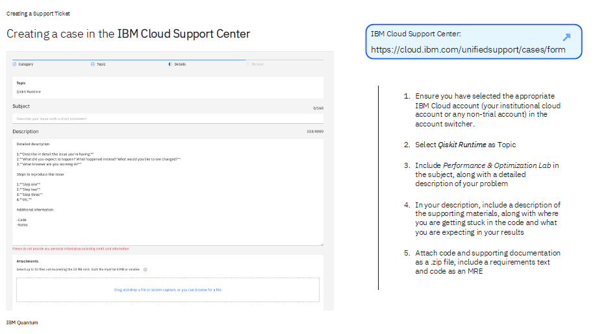Click the info icon next to attachment limits
Viewport: 595px width, 334px height.
click(145, 269)
